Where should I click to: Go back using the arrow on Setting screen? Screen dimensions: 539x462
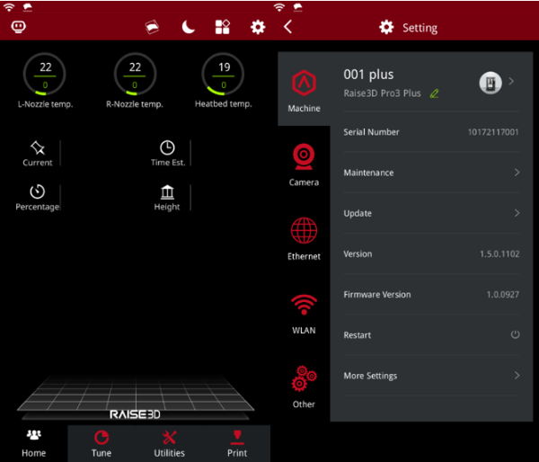tap(288, 26)
